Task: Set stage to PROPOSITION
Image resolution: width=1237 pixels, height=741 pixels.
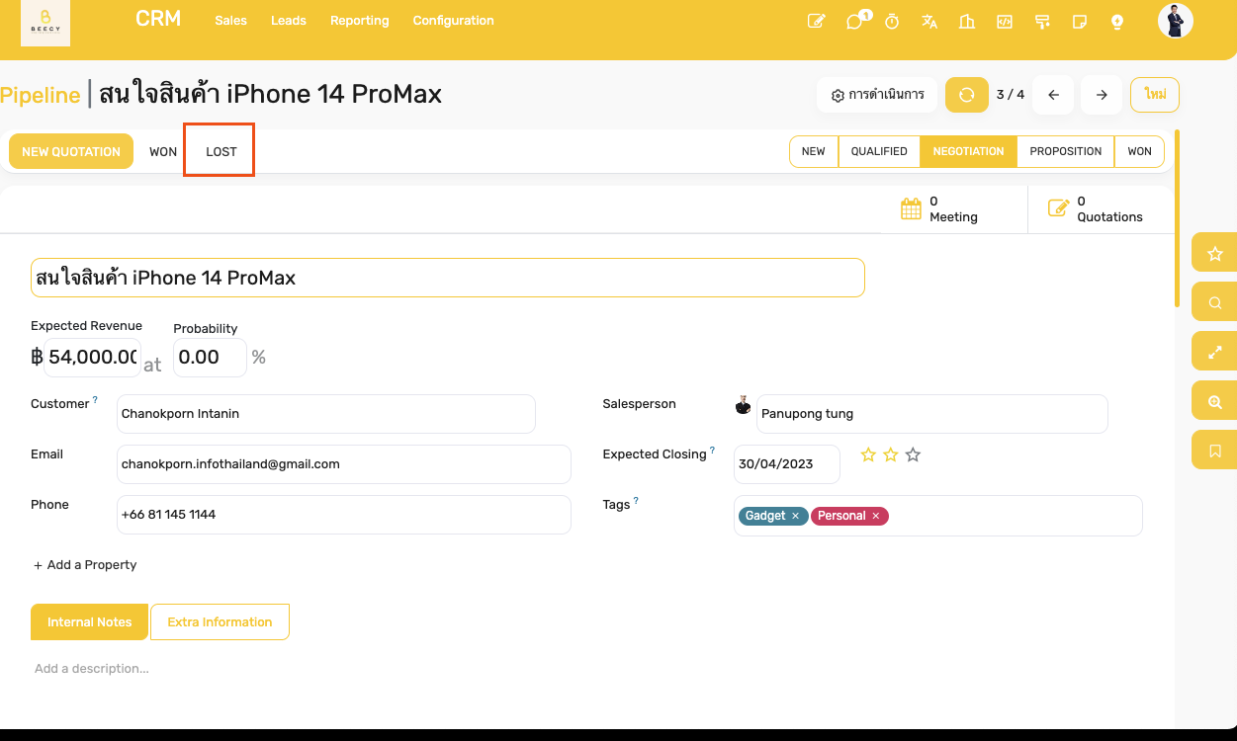Action: coord(1066,152)
